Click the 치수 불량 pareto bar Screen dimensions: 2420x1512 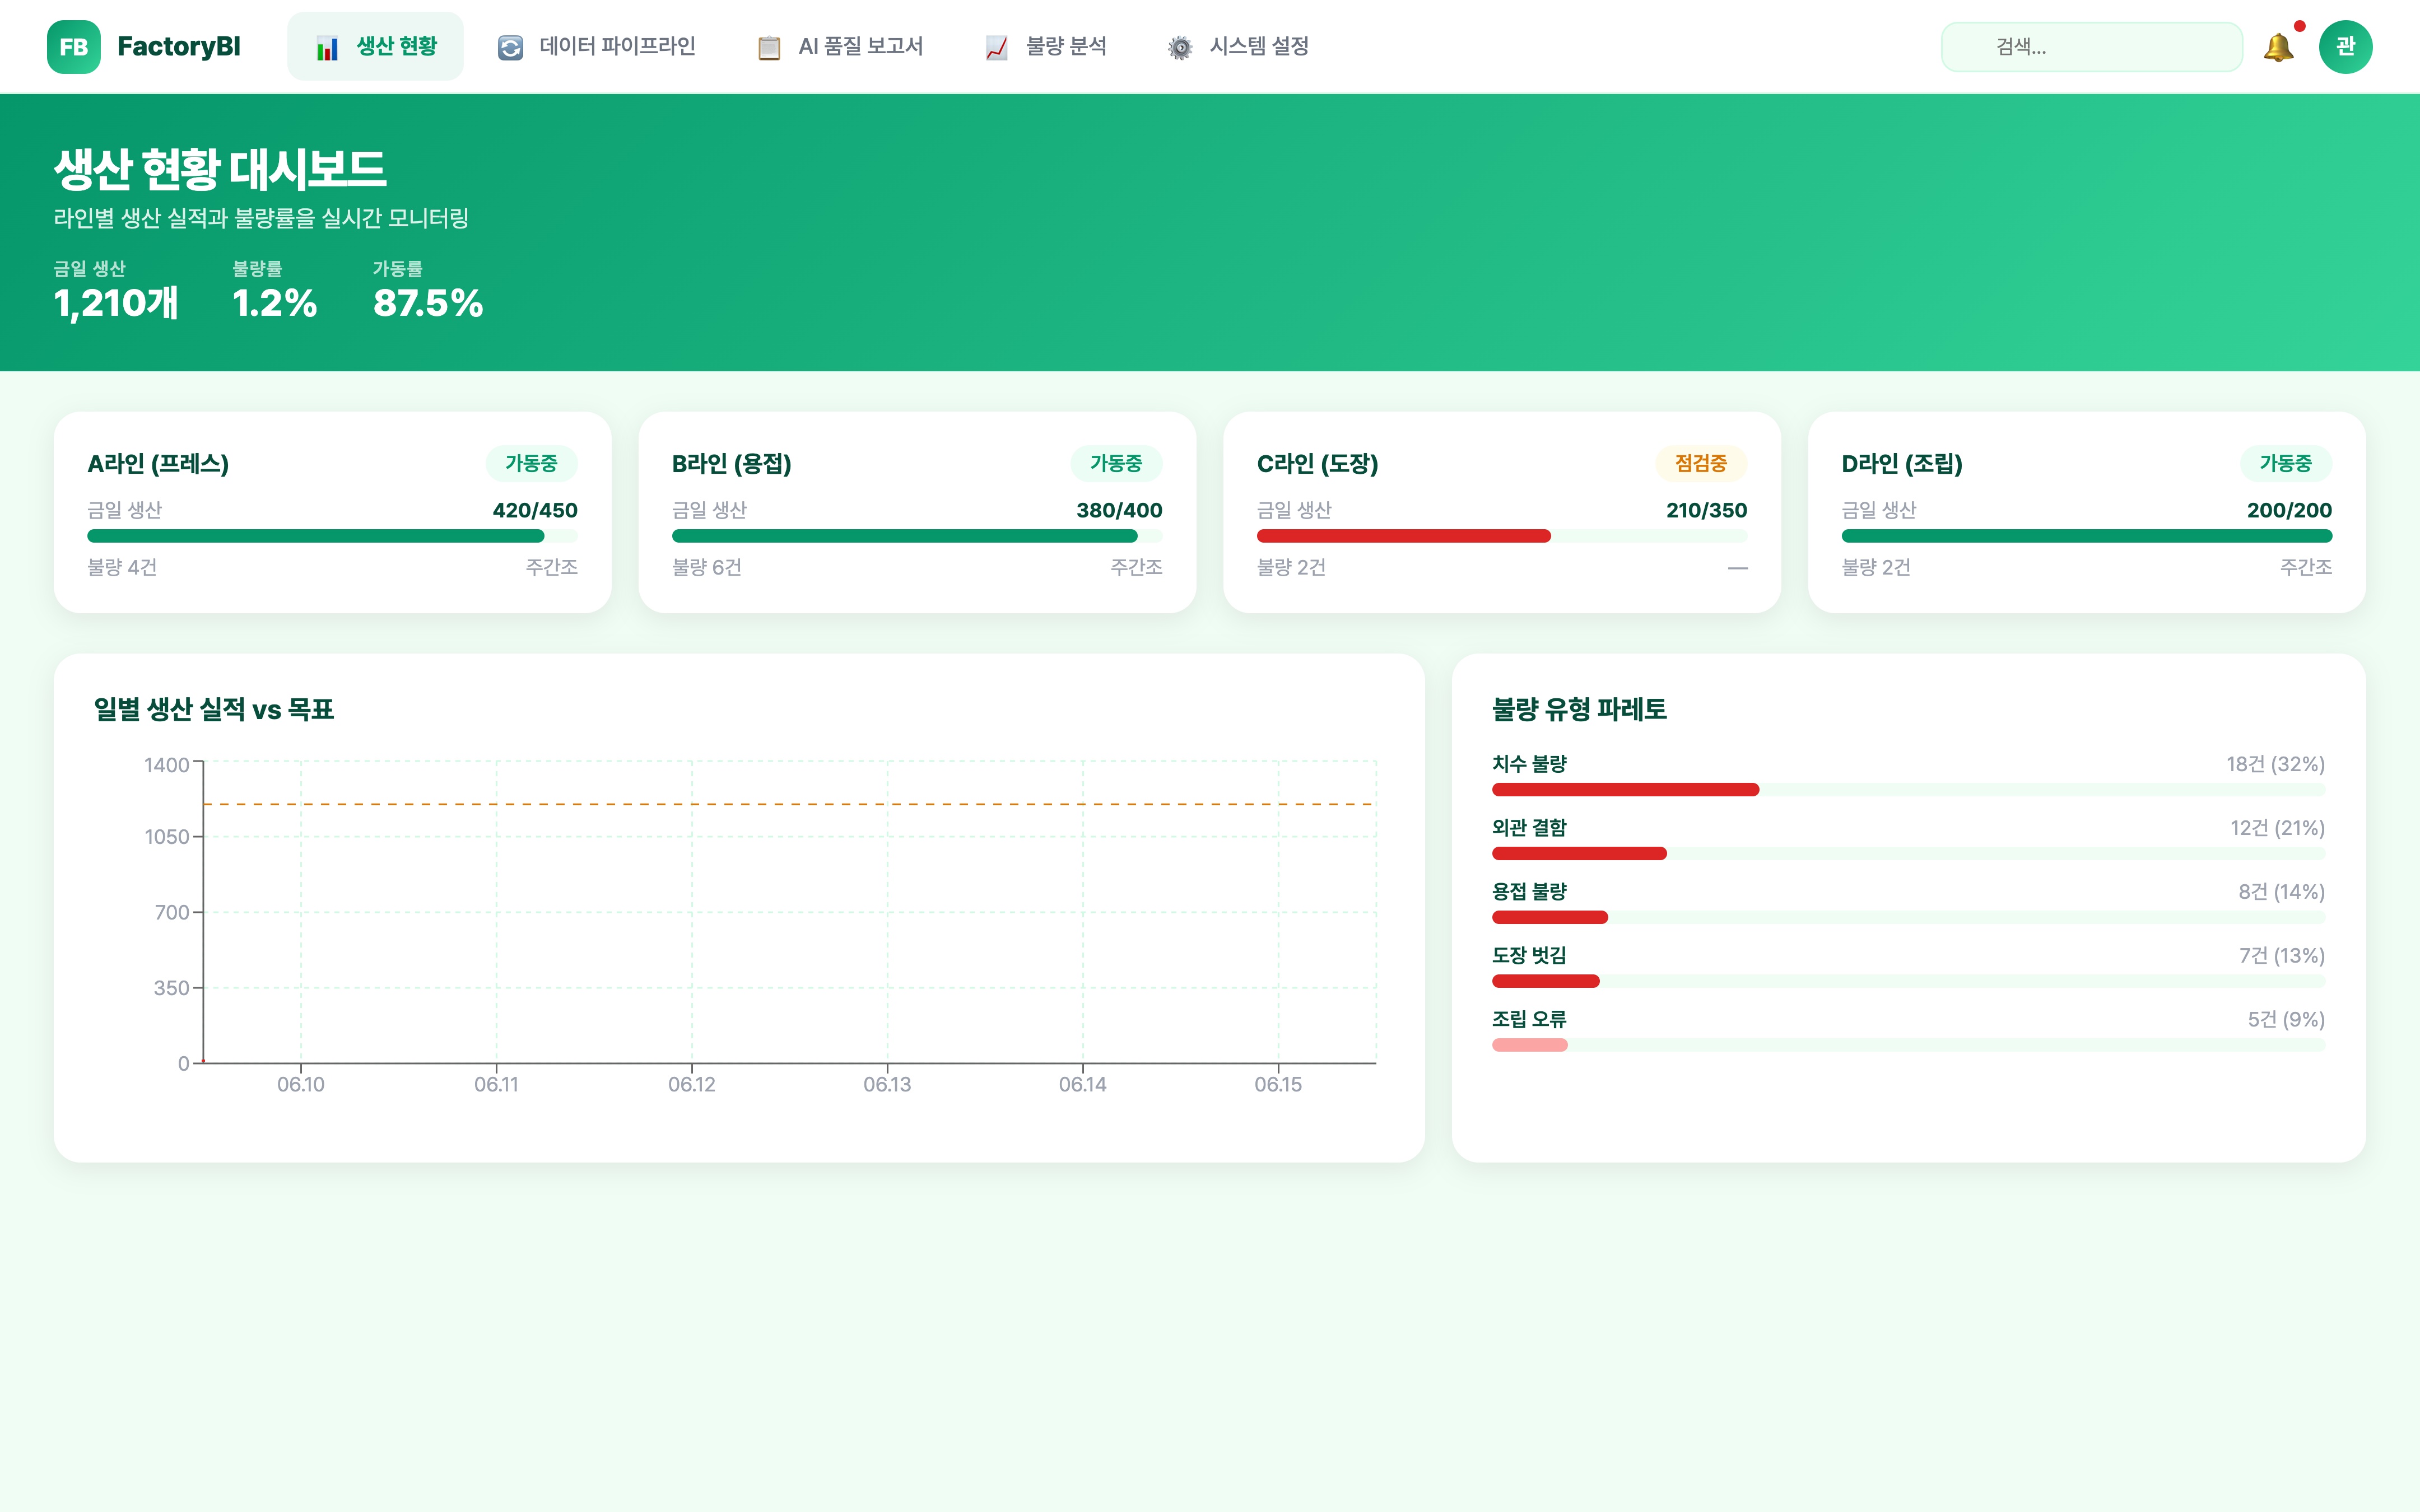point(1625,790)
